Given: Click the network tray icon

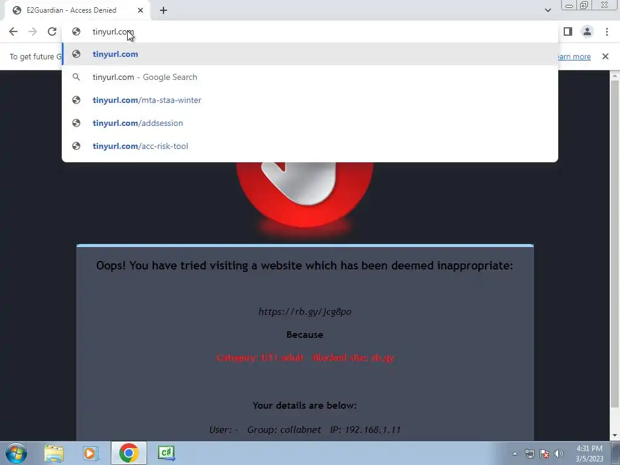Looking at the screenshot, I should (x=529, y=453).
